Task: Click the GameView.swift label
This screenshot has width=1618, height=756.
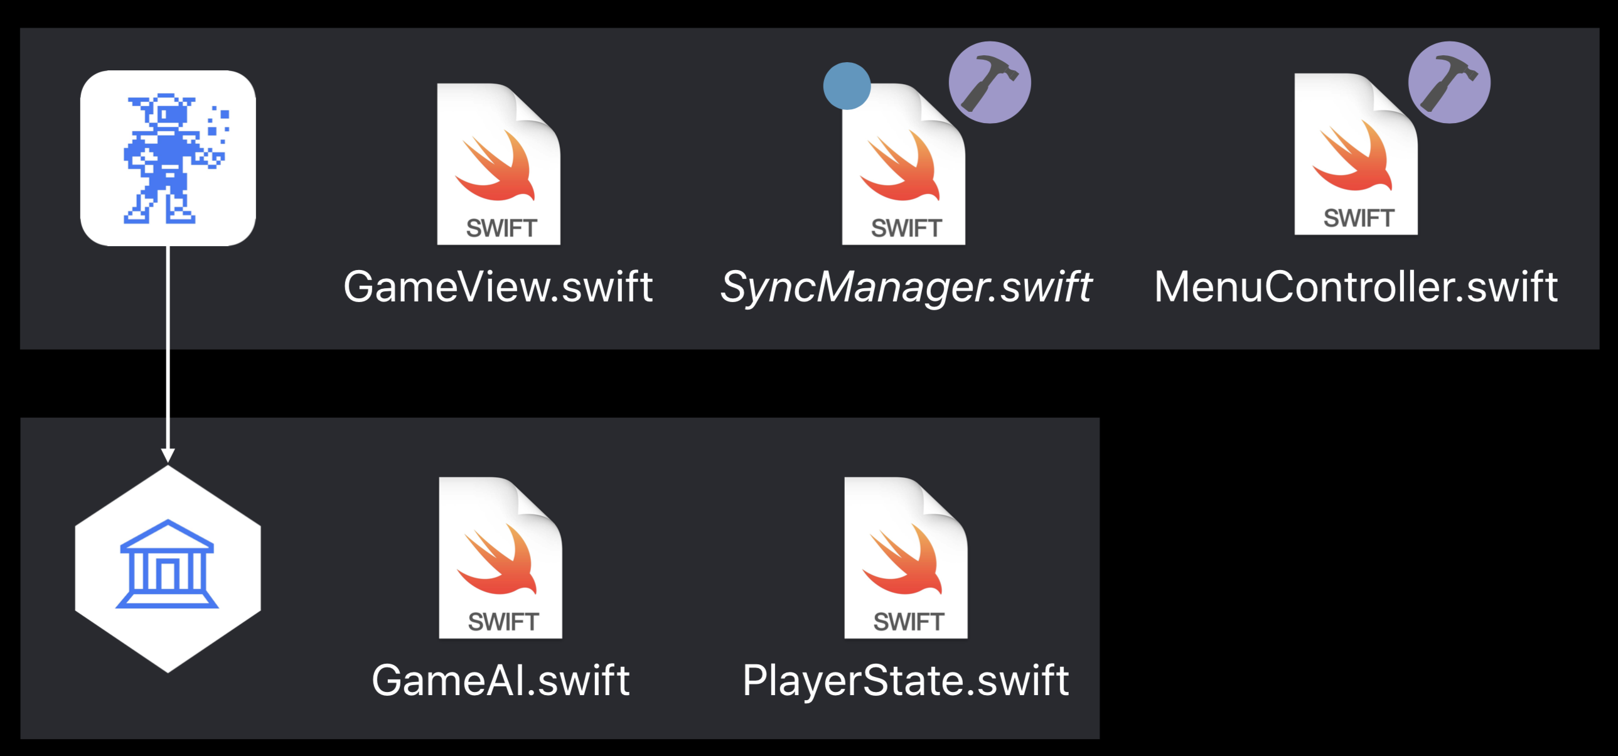Action: tap(498, 286)
